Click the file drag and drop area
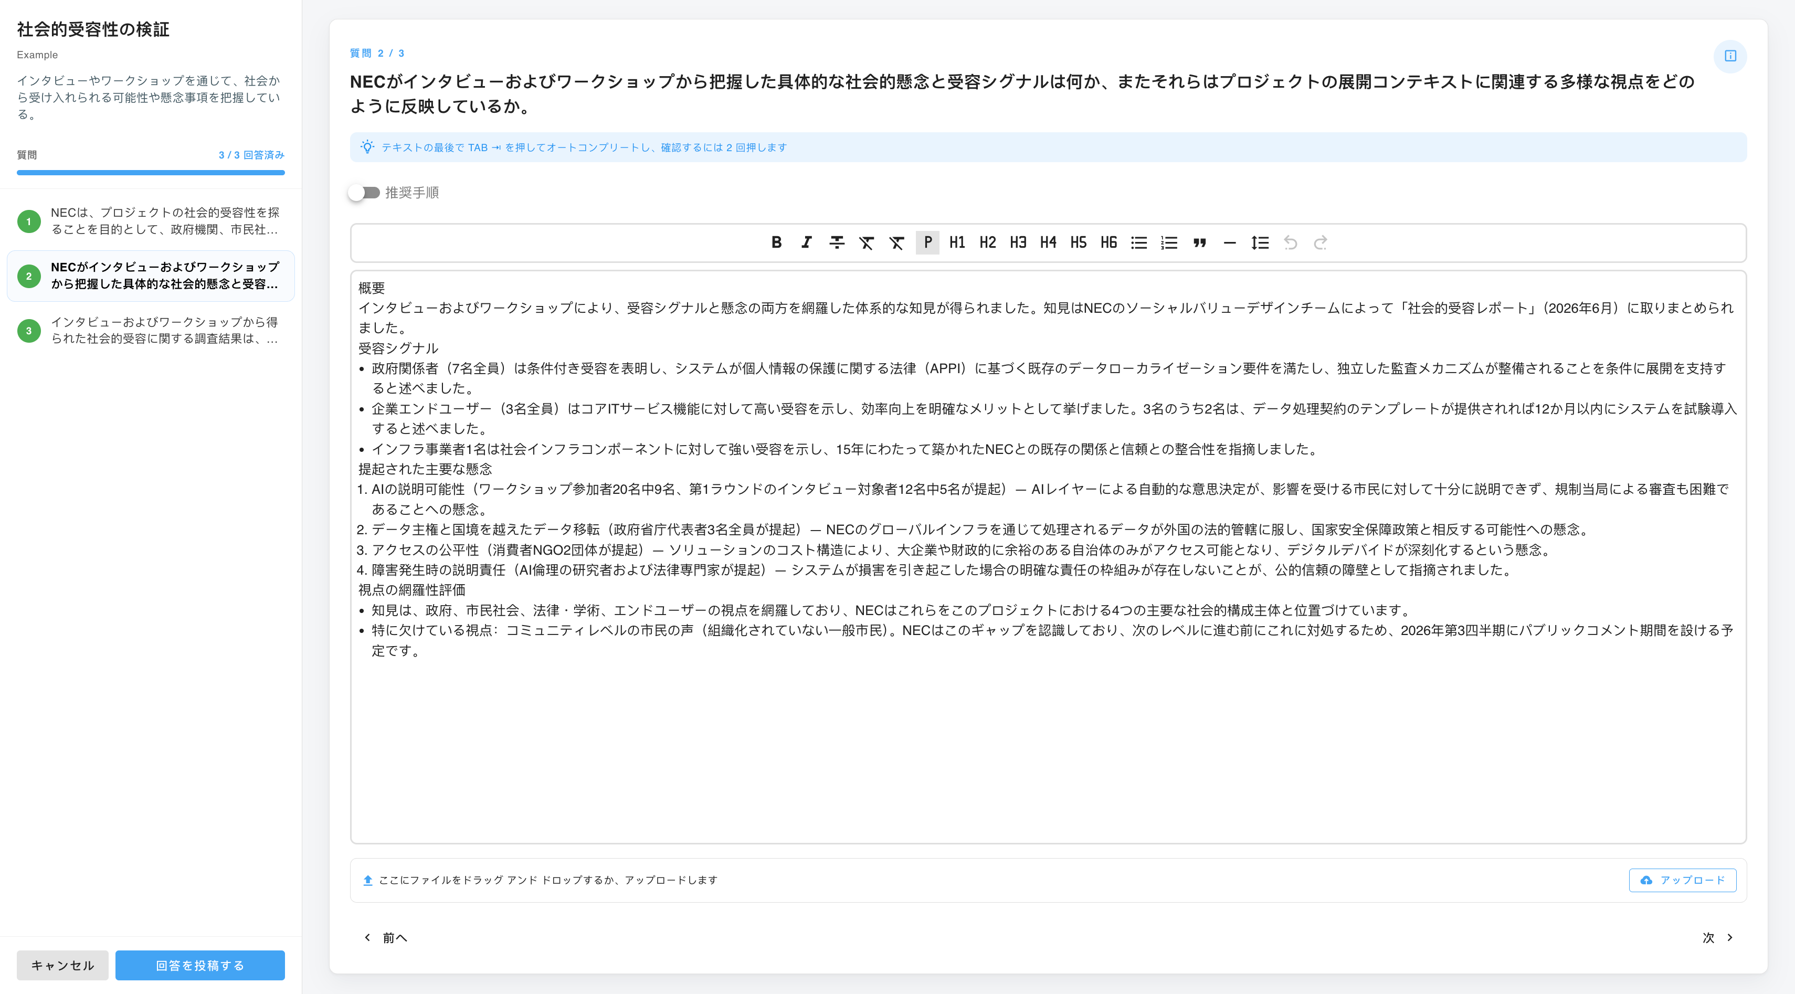The width and height of the screenshot is (1795, 994). [1048, 881]
